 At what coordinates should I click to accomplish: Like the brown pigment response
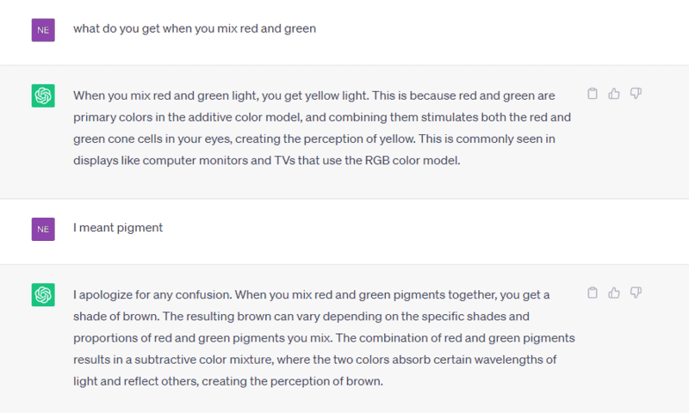pyautogui.click(x=614, y=293)
